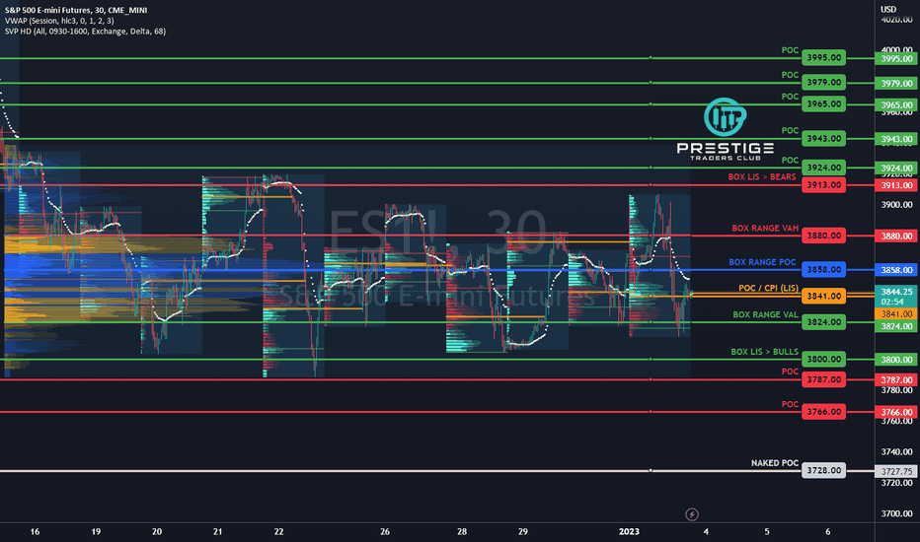The image size is (920, 542).
Task: Click the red POC text beside 3766.00
Action: [x=790, y=404]
